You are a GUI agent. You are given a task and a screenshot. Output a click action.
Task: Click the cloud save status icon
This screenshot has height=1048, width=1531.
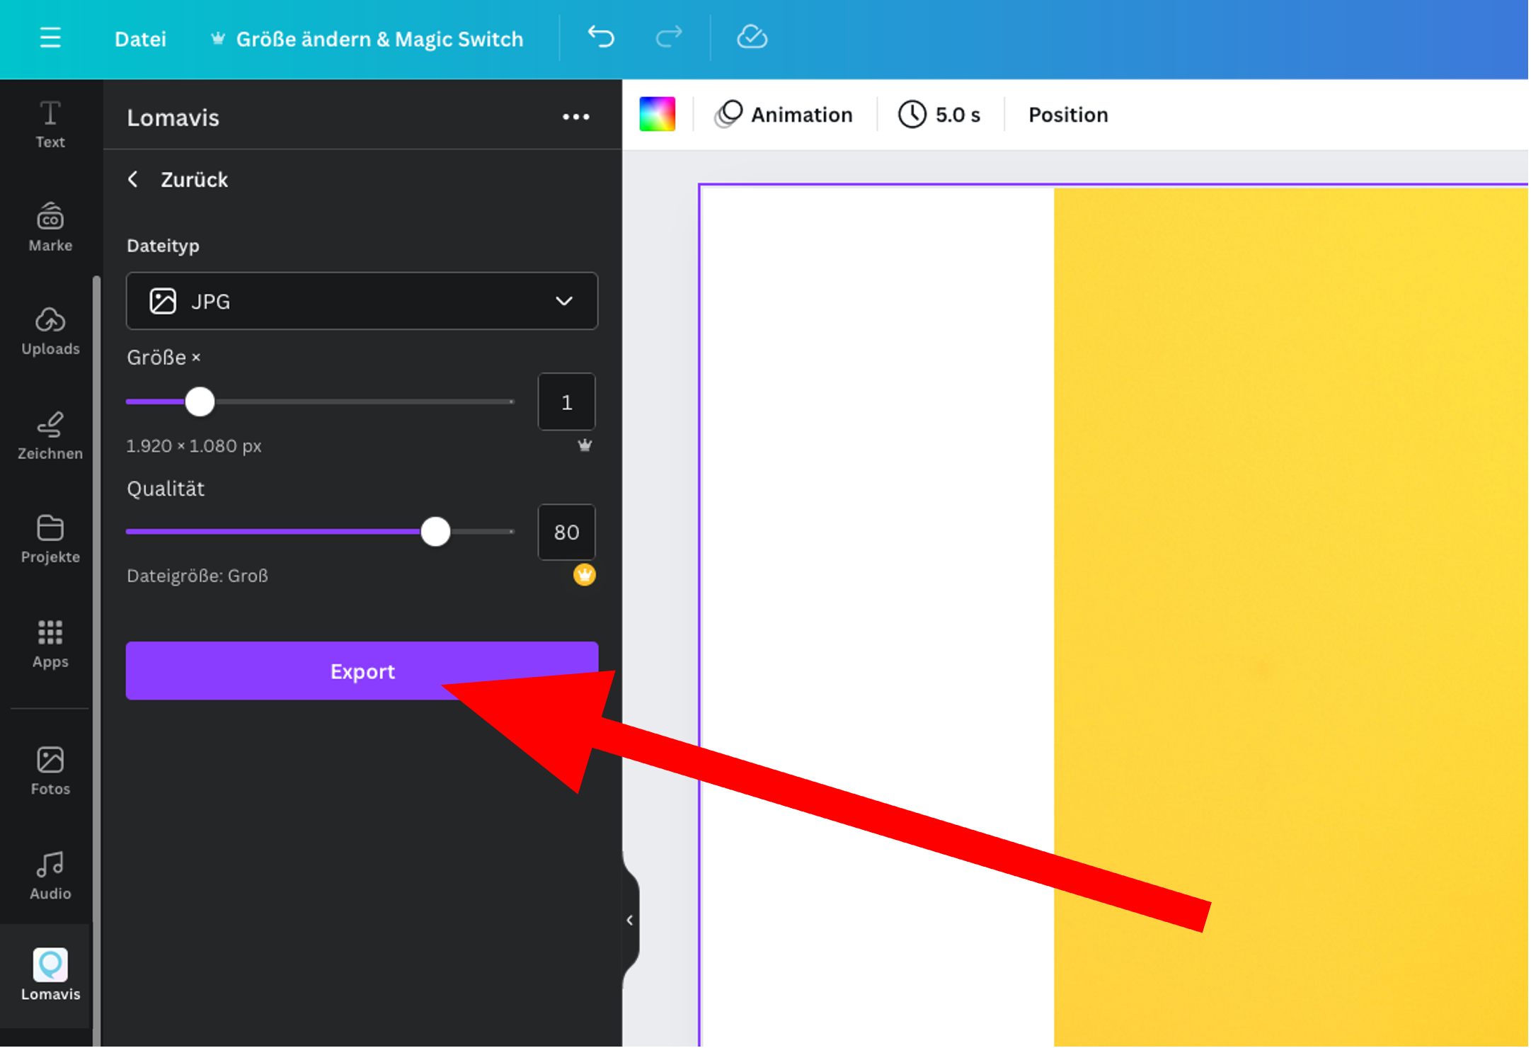point(752,37)
